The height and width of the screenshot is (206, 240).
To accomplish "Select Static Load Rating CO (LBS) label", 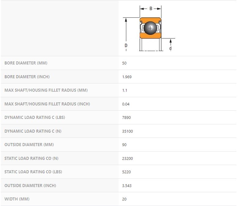I will [33, 172].
